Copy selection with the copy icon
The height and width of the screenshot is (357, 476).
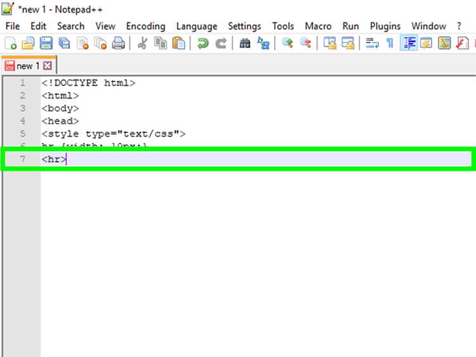point(161,43)
